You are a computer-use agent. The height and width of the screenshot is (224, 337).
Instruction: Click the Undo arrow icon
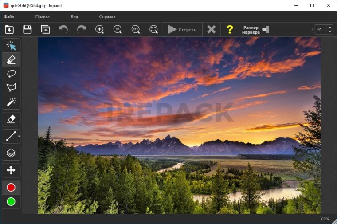(63, 30)
